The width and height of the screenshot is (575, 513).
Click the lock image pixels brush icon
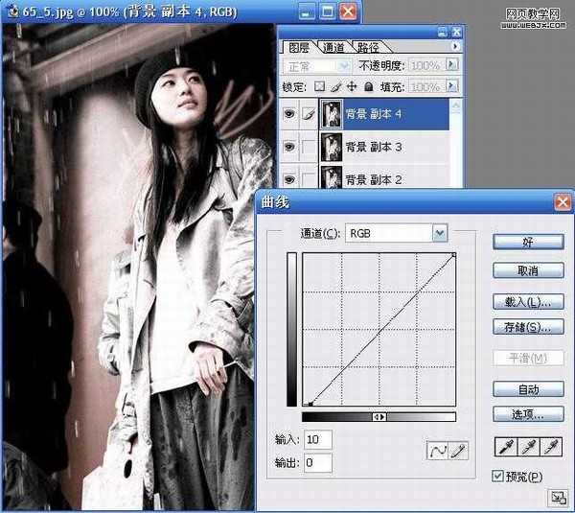click(x=335, y=86)
